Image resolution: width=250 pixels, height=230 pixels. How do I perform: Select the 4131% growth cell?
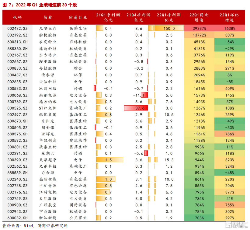coord(199,49)
